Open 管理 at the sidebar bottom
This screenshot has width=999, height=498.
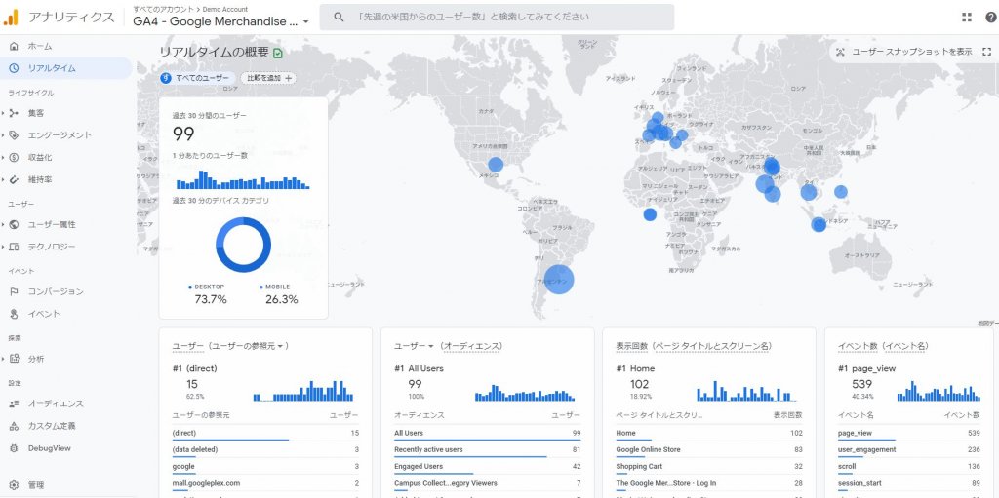(x=36, y=485)
